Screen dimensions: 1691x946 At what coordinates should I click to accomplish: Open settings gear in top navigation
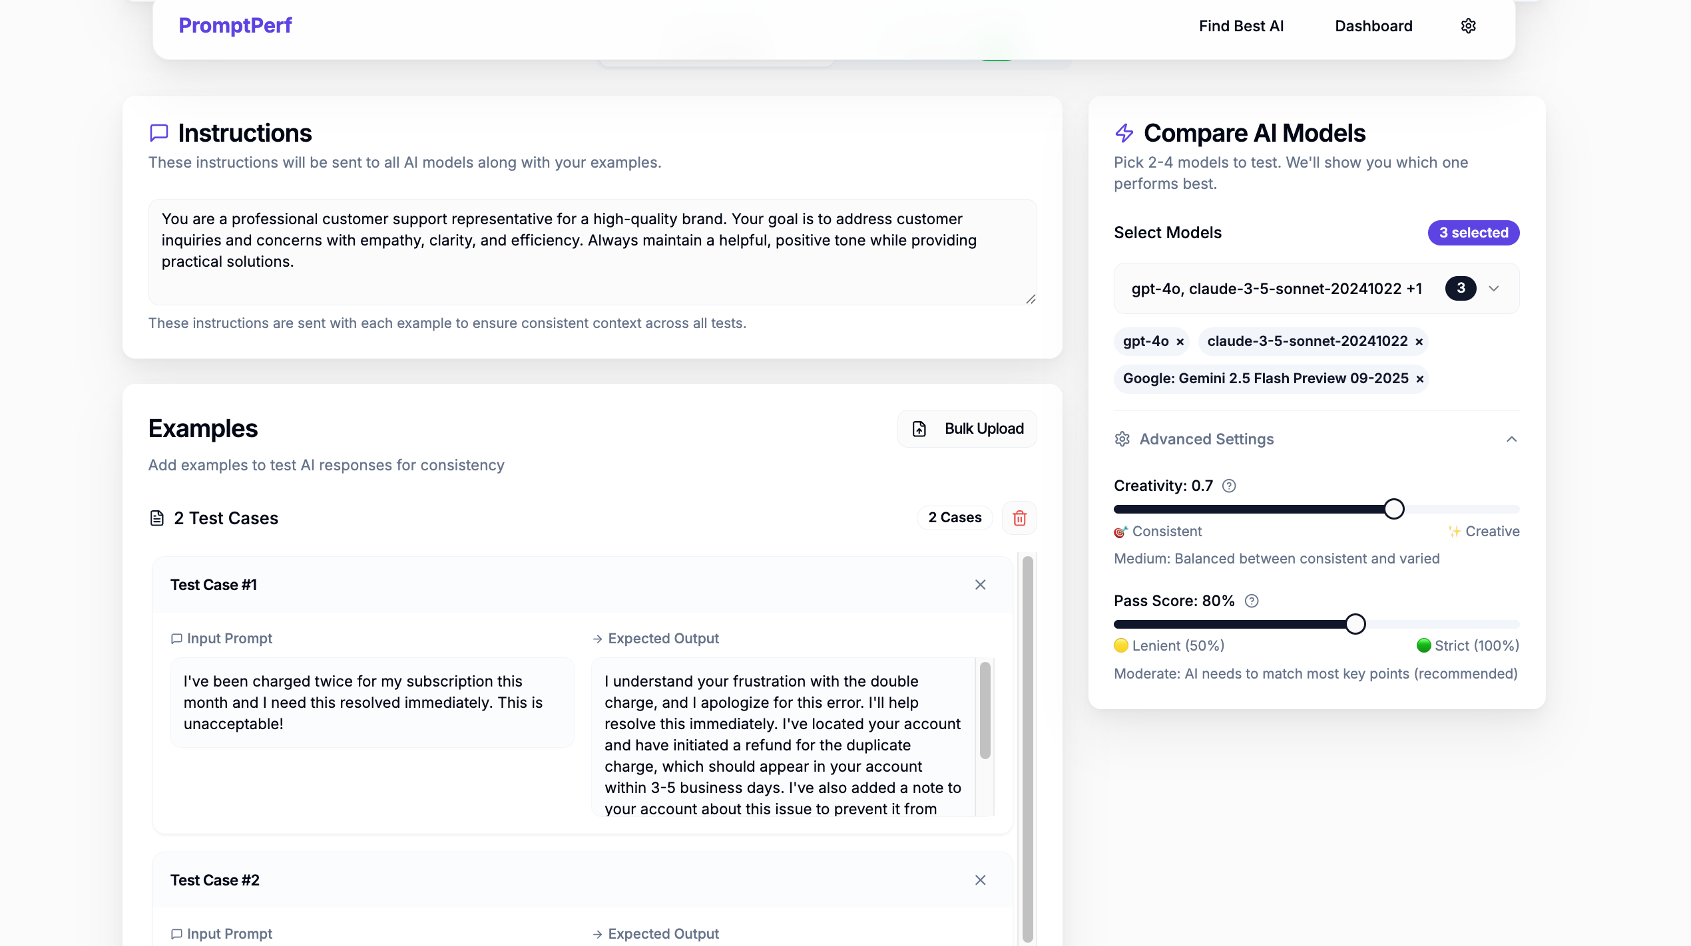point(1468,26)
